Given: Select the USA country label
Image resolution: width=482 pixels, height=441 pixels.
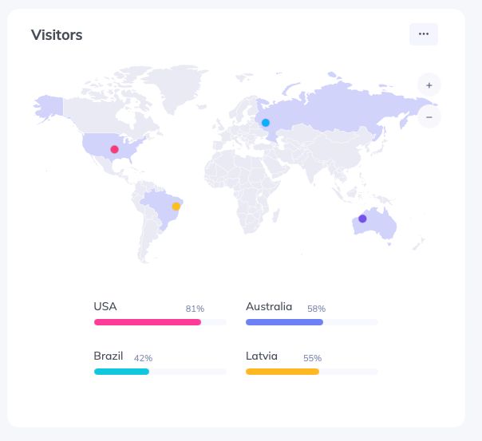Looking at the screenshot, I should (x=105, y=306).
